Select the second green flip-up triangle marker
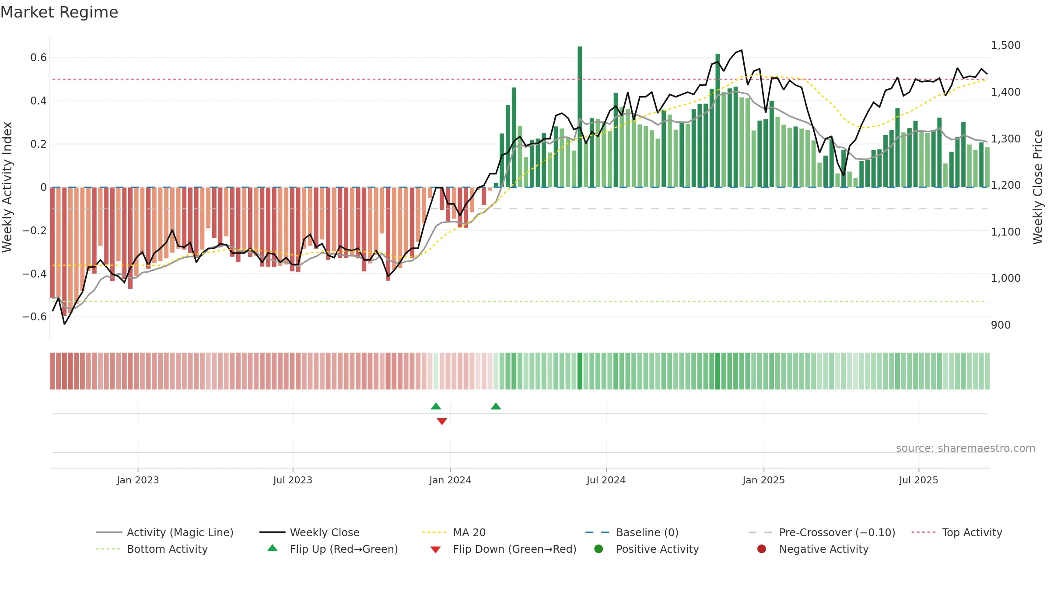Image resolution: width=1050 pixels, height=590 pixels. point(496,406)
